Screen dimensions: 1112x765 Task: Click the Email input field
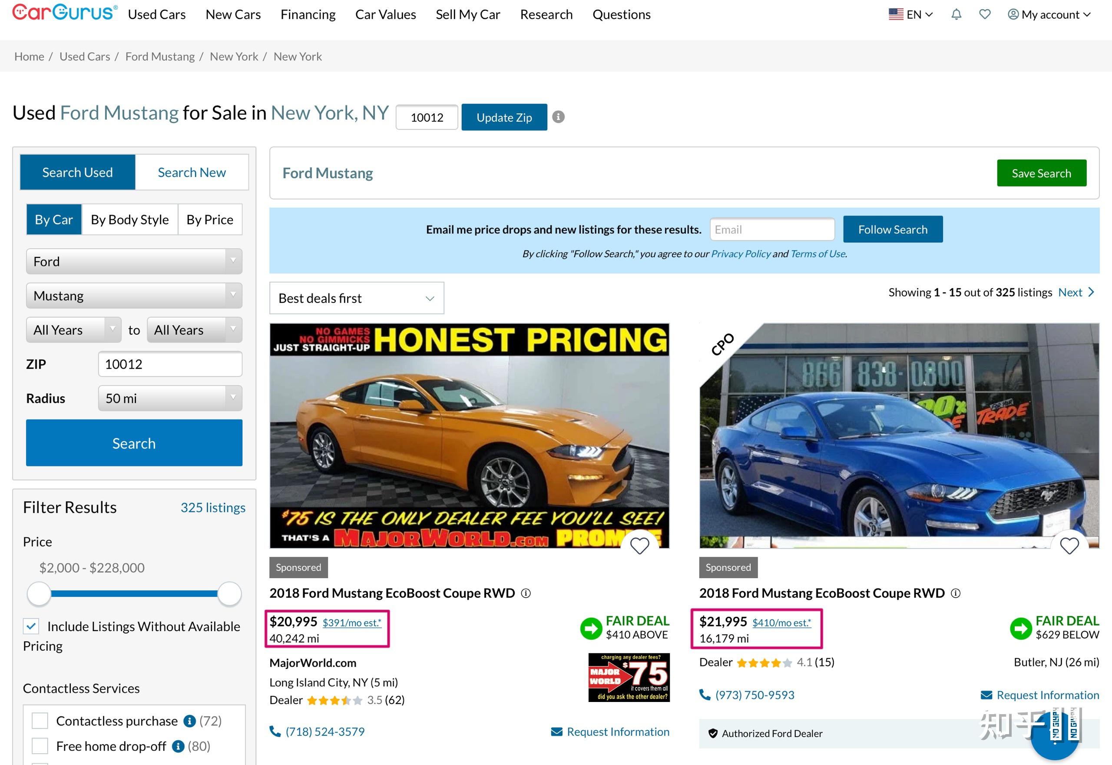click(772, 229)
